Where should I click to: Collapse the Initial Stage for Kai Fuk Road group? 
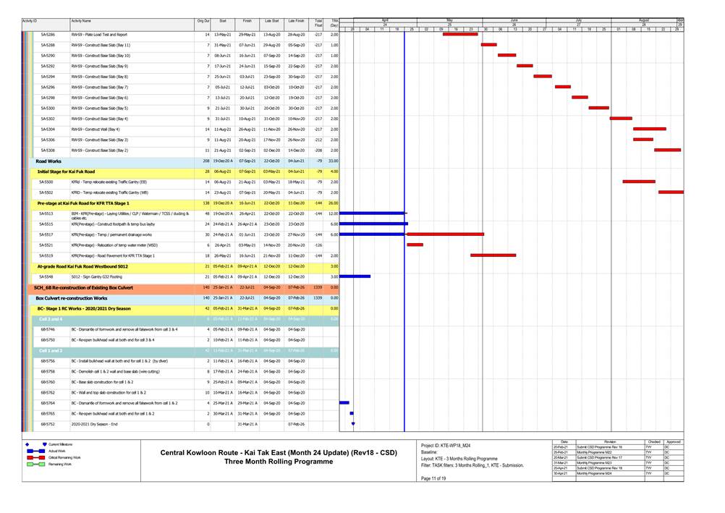(66, 171)
